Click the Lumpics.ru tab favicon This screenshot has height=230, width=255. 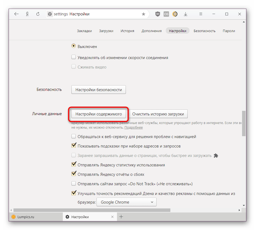coord(13,217)
